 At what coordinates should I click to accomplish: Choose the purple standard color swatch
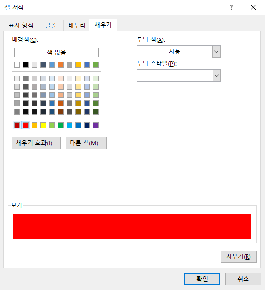96,125
